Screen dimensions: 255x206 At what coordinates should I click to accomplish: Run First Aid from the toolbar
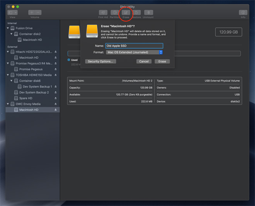pos(103,12)
